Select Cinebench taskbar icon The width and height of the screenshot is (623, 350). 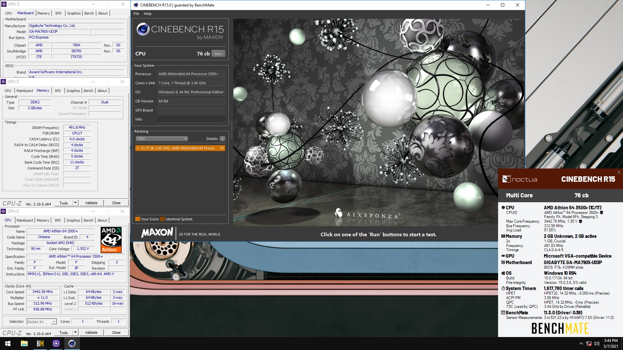pos(72,344)
